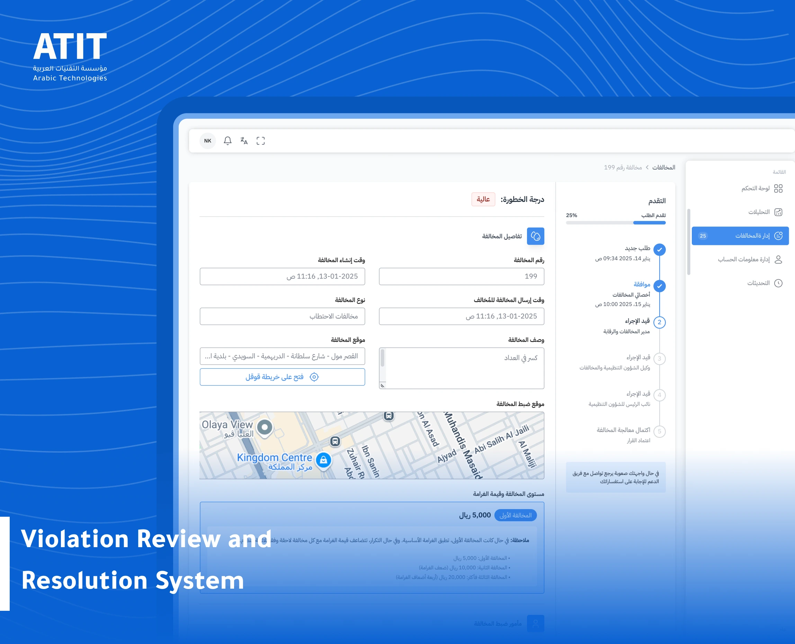Click the language switch icon in toolbar
Image resolution: width=795 pixels, height=644 pixels.
coord(244,141)
